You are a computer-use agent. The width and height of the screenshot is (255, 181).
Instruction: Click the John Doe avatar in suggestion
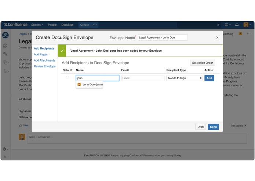click(x=79, y=84)
